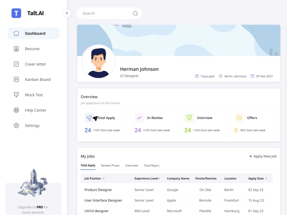Viewport: 287px width, 215px height.
Task: Click the 15 Aug 23 apply date
Action: (x=256, y=200)
